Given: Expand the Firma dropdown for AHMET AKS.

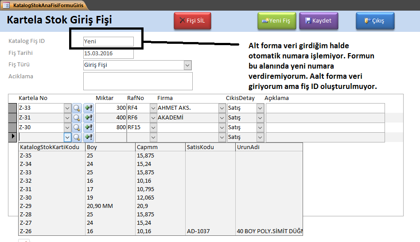Looking at the screenshot, I should [222, 108].
